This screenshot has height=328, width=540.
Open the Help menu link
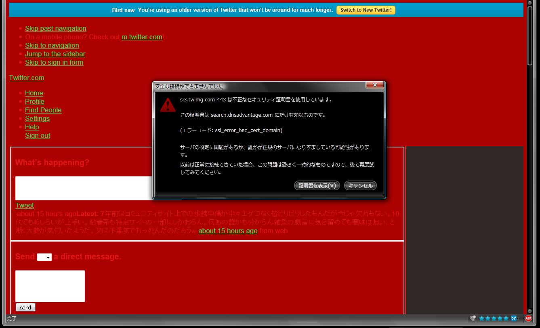click(x=32, y=127)
